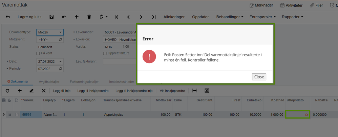338x137 pixels.
Task: Add a row with grid plus icon
Action: (20, 91)
